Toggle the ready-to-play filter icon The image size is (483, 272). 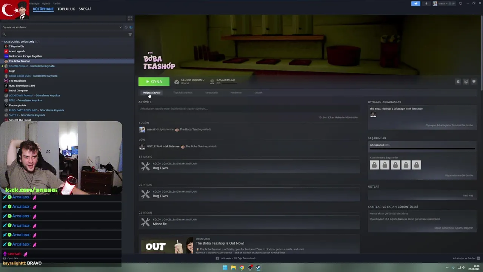(131, 27)
